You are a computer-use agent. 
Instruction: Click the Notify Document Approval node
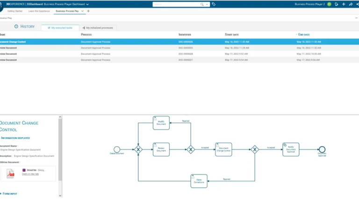click(x=291, y=149)
